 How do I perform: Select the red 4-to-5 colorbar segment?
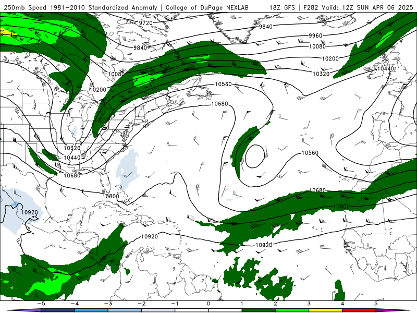(x=359, y=310)
